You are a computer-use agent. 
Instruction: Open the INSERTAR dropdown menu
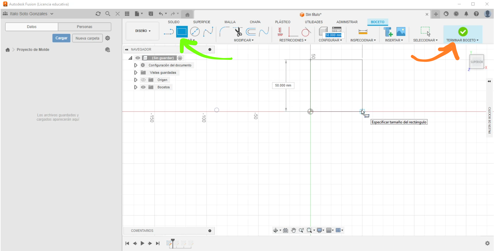point(394,40)
